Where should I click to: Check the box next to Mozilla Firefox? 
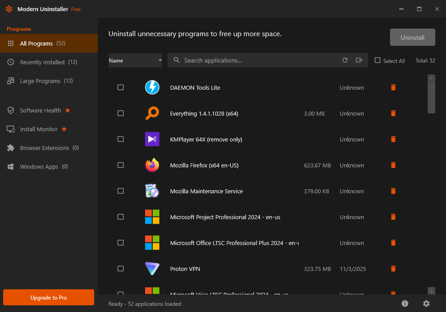[x=121, y=165]
